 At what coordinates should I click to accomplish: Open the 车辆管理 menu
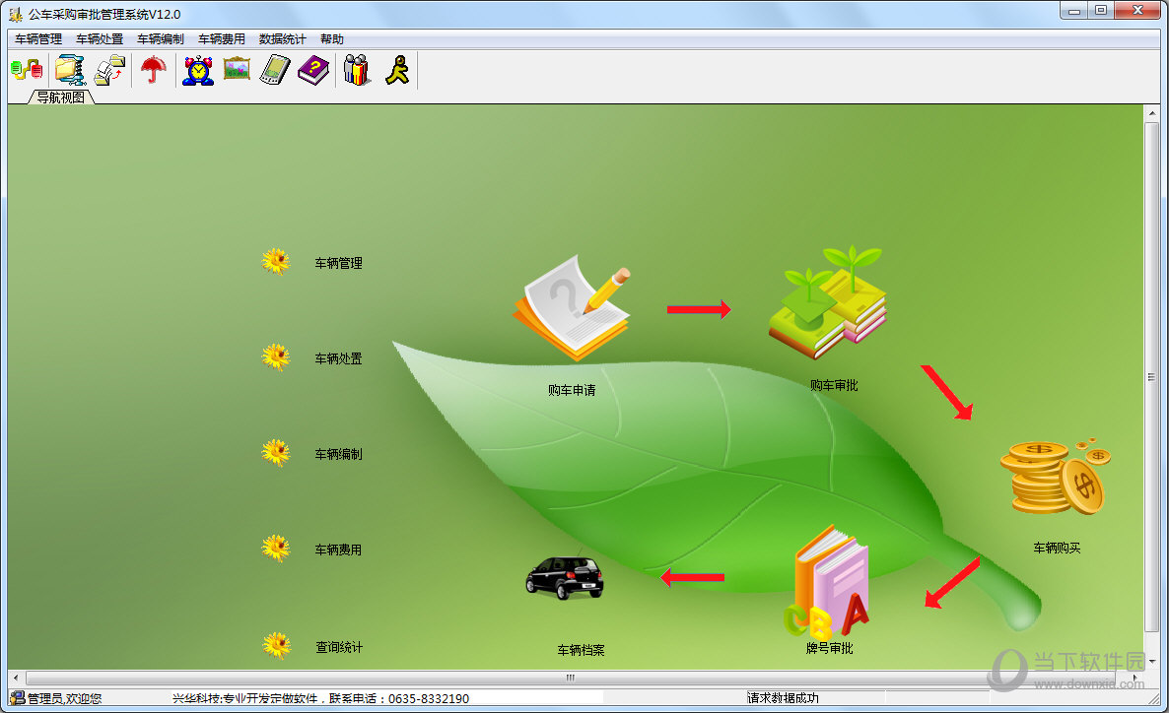pos(38,38)
